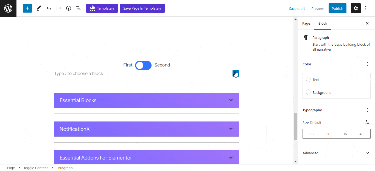Screen dimensions: 375x171
Task: Click the blue block inserter plus button
Action: pos(27,8)
